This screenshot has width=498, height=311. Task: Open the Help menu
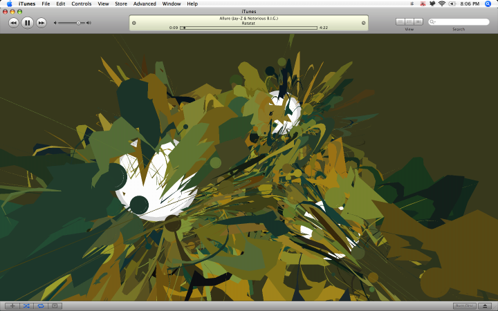tap(192, 4)
